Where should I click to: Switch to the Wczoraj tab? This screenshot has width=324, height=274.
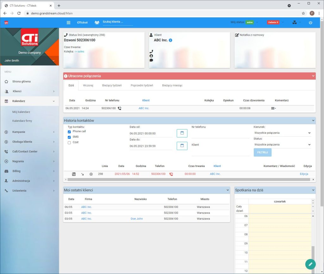click(88, 85)
